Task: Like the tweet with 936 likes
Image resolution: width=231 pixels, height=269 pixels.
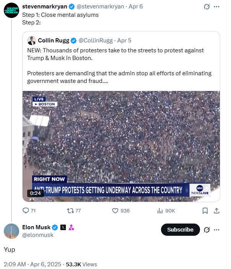Action: 115,211
